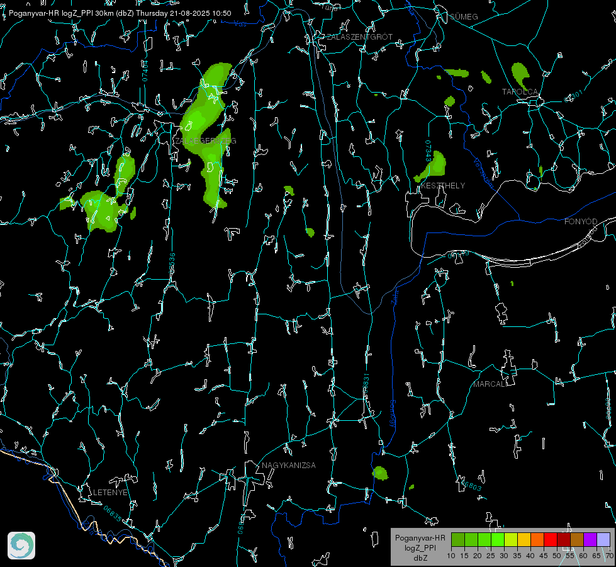Click the road number 06835 label
The height and width of the screenshot is (567, 616).
pyautogui.click(x=113, y=513)
